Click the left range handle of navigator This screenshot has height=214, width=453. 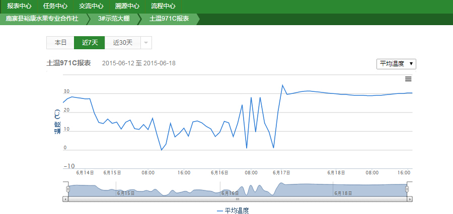point(68,189)
